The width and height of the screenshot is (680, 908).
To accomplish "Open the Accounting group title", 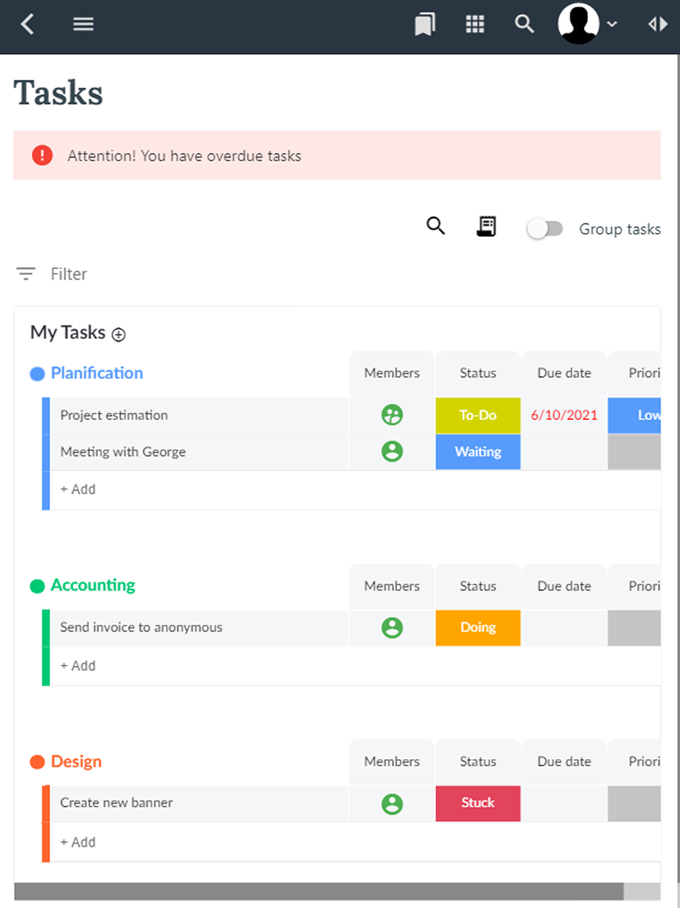I will pyautogui.click(x=93, y=585).
